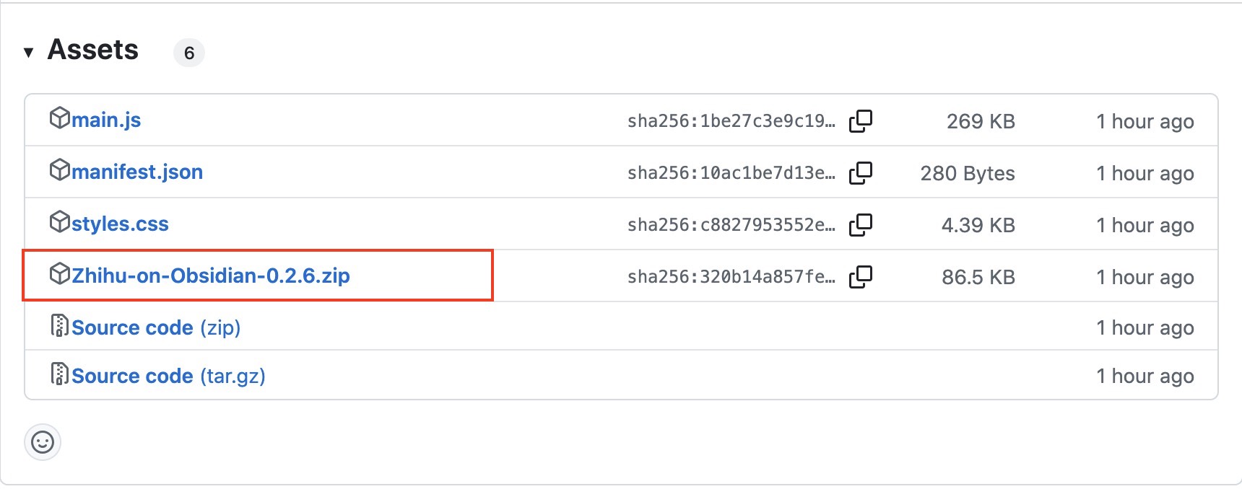
Task: Copy the sha256 checksum of styles.css
Action: pyautogui.click(x=861, y=225)
